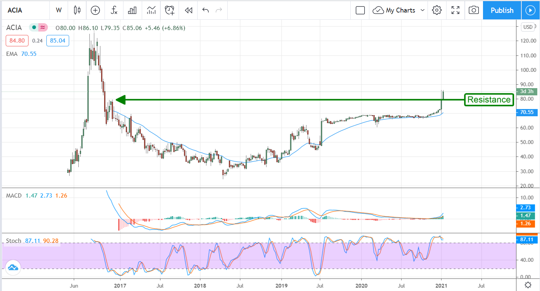The height and width of the screenshot is (291, 540).
Task: Open the My Charts cloud menu
Action: [399, 10]
